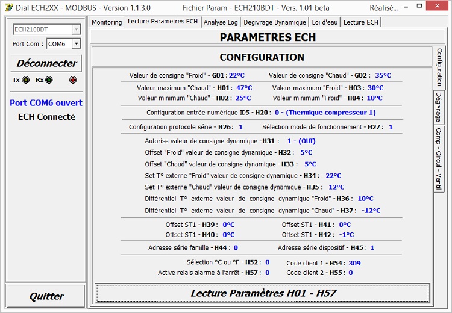Click the Port COM6 ouvert status text
452x313 pixels.
(46, 103)
